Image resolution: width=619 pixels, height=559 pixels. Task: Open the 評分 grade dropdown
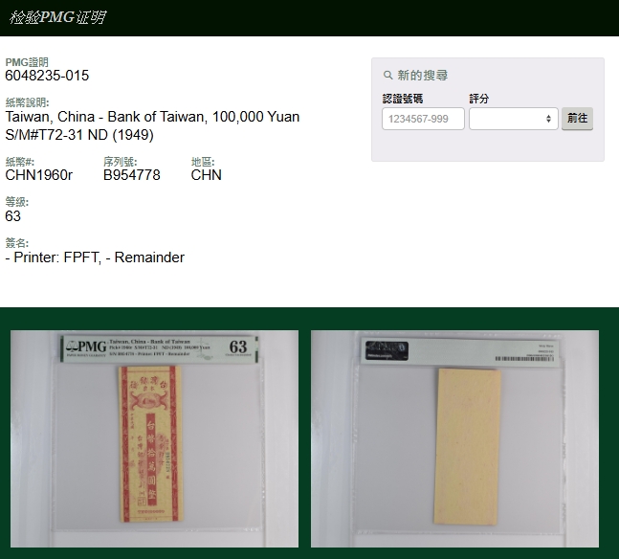(513, 119)
